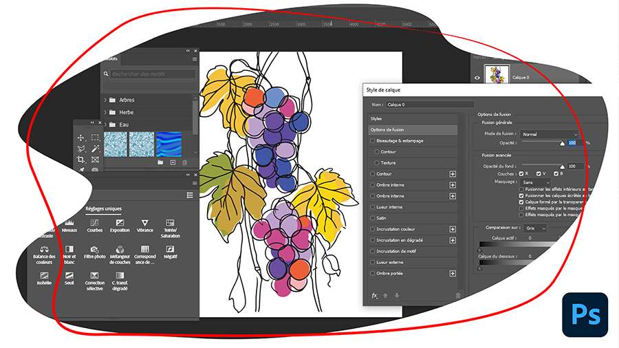Enable the Lueur externe checkbox
619x348 pixels.
coord(373,262)
